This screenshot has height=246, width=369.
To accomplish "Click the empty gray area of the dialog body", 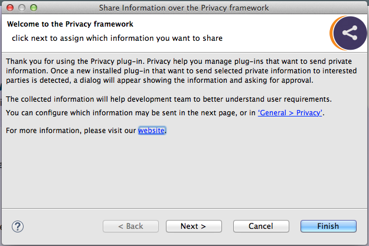I will (184, 172).
